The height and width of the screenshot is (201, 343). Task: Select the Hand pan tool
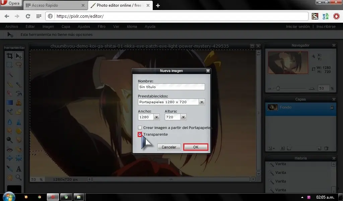10,177
